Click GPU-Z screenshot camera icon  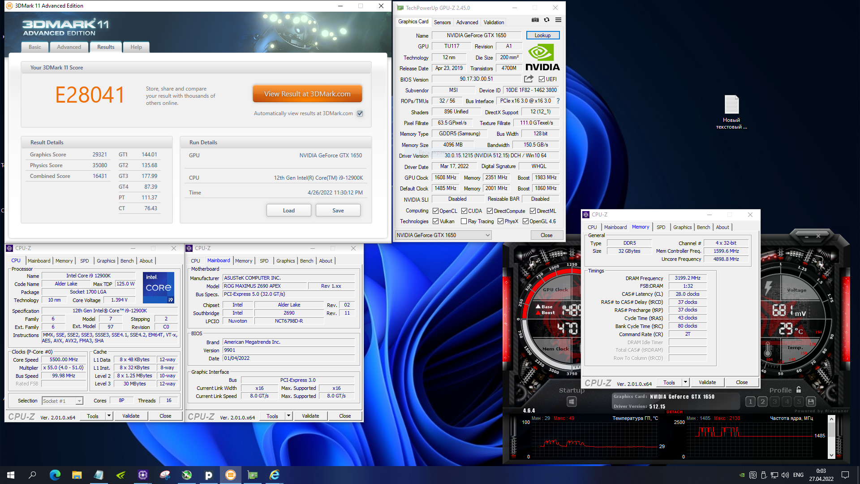pos(535,20)
